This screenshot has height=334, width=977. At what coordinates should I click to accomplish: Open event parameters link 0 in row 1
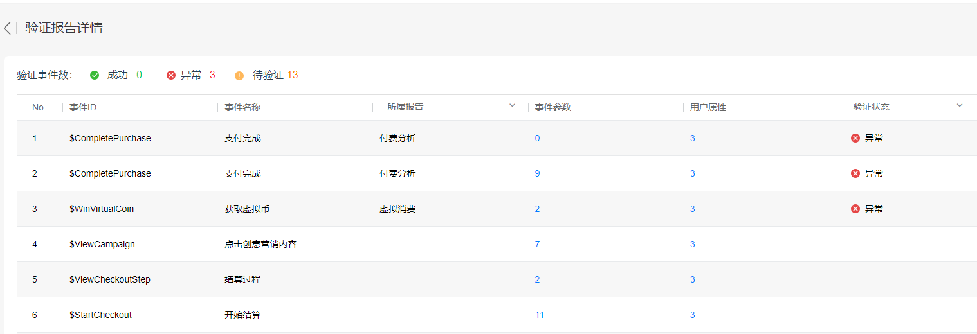coord(537,138)
